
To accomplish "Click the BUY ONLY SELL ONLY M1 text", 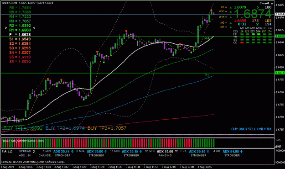I will point(251,129).
